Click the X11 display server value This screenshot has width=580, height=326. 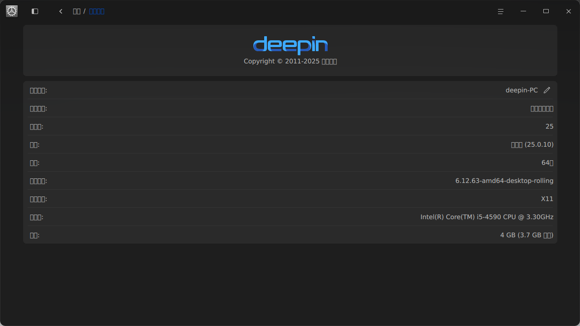click(547, 199)
